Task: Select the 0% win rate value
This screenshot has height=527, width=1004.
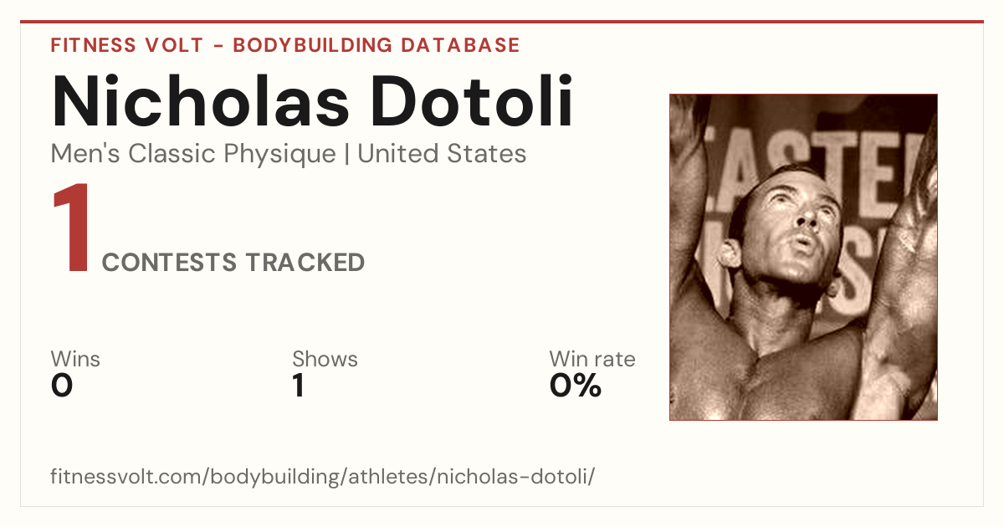Action: tap(576, 386)
